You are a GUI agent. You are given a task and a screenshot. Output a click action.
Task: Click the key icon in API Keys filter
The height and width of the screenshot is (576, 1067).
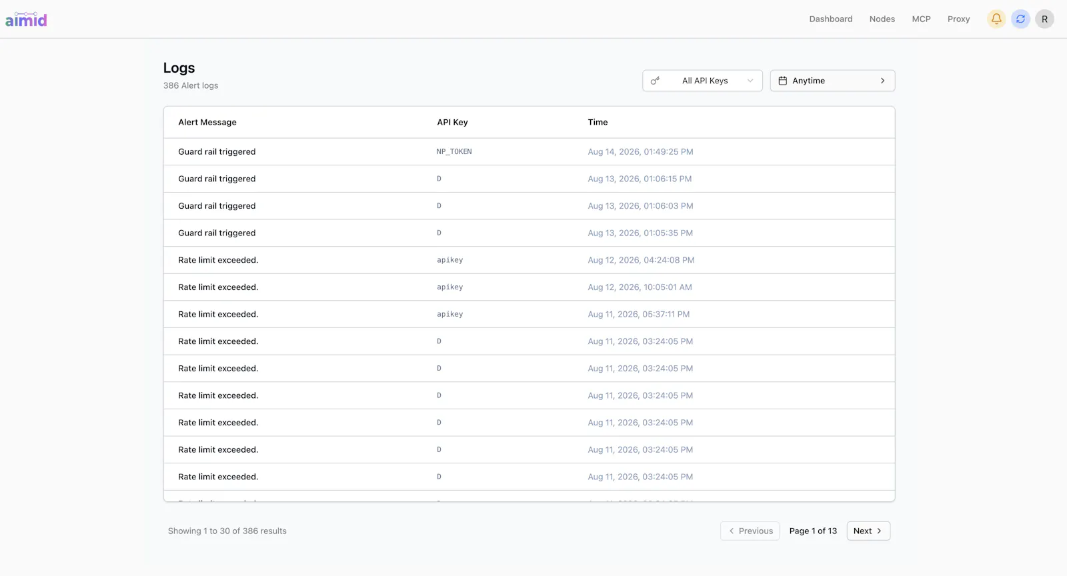[x=655, y=81]
